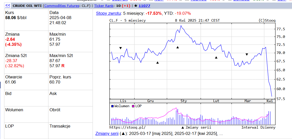Screen dimensions: 292x139
Task: Open the 11077 watchers count link
Action: click(144, 6)
